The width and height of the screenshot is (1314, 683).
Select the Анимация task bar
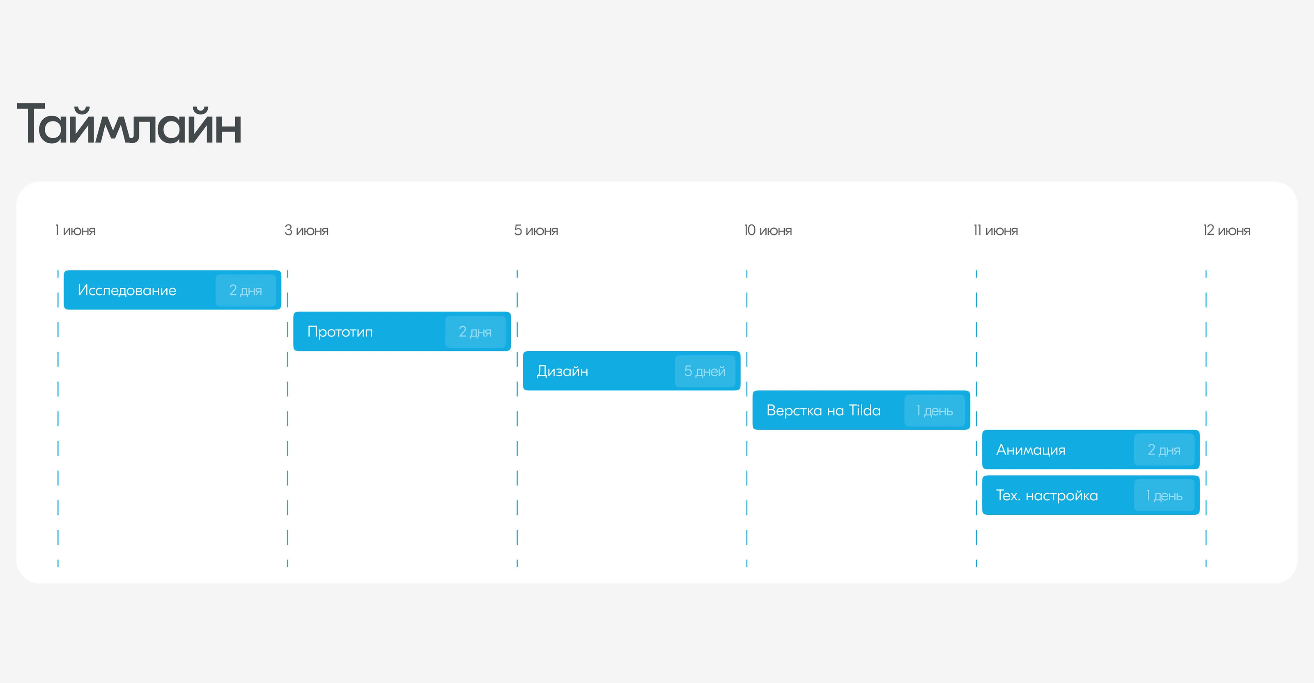tap(1056, 449)
